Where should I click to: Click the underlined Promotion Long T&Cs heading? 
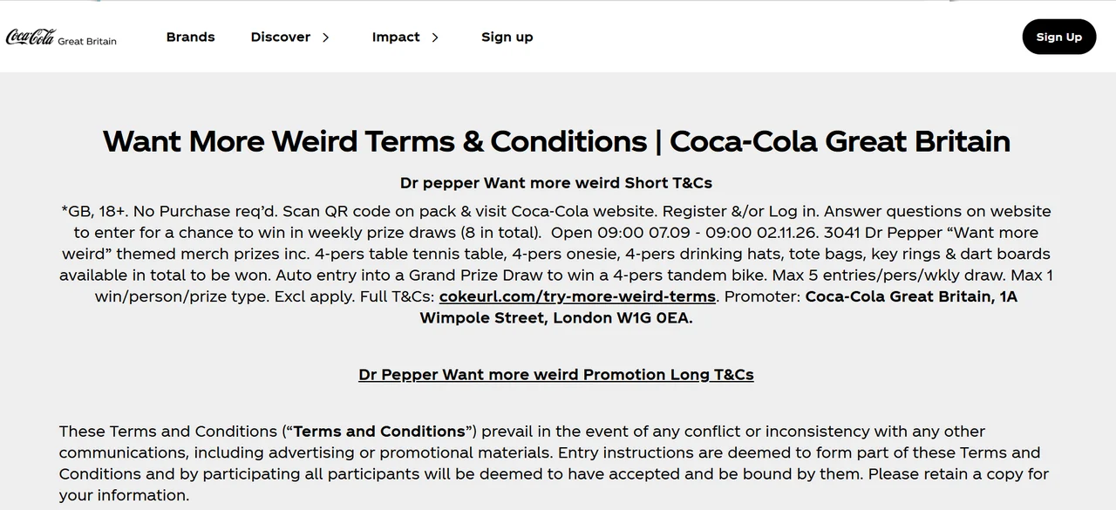pyautogui.click(x=556, y=374)
